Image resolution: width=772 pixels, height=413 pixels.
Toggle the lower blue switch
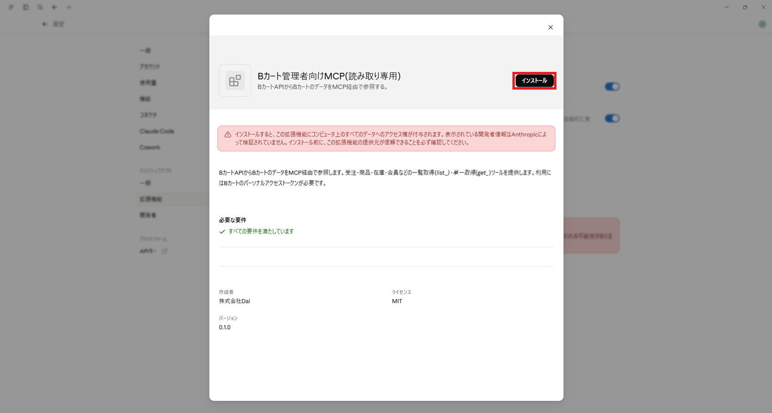point(612,118)
